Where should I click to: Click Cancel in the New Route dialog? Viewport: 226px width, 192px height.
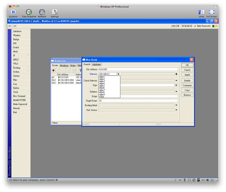click(x=187, y=70)
